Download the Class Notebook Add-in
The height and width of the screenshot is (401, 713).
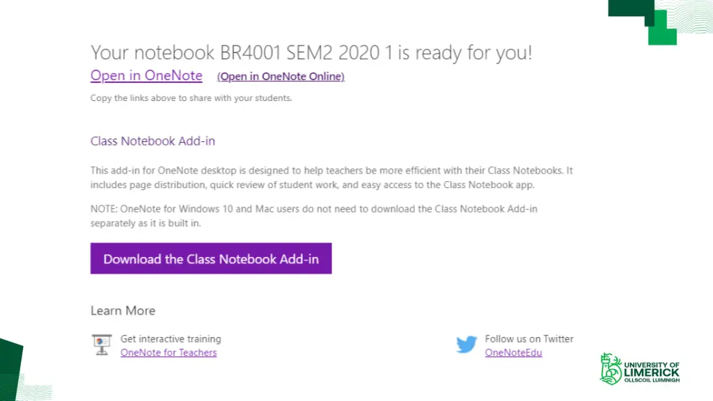tap(211, 258)
